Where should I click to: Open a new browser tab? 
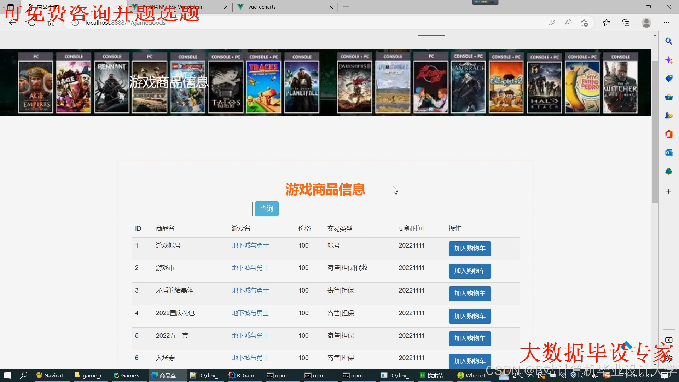pyautogui.click(x=346, y=7)
